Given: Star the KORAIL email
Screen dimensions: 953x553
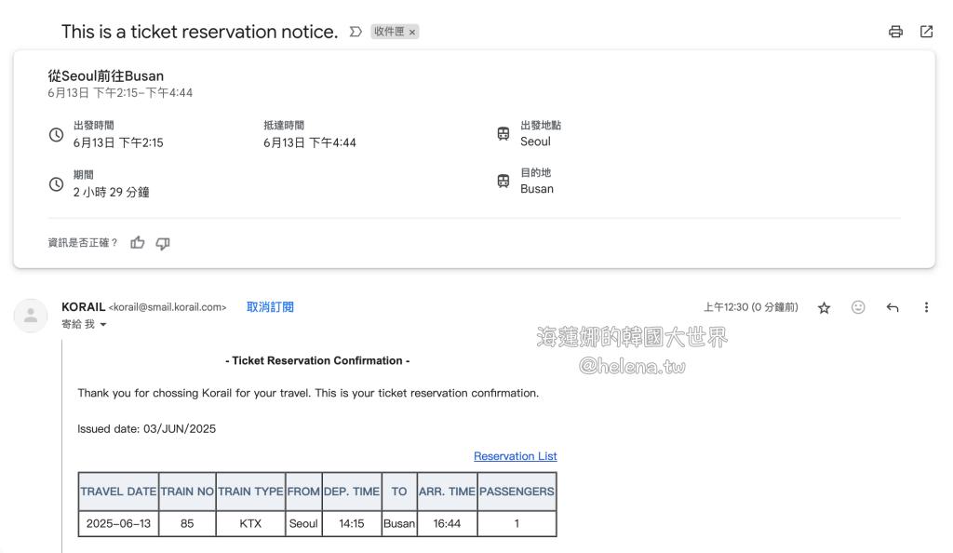Looking at the screenshot, I should click(x=824, y=308).
